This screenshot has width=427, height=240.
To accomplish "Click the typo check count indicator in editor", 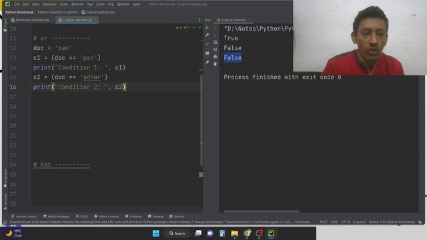I will [x=187, y=27].
